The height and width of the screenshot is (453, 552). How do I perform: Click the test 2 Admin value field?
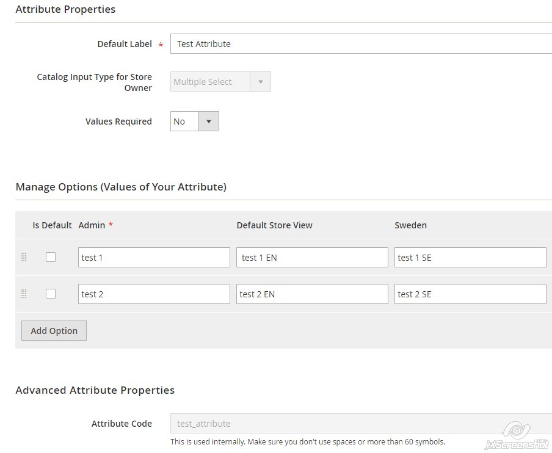point(153,294)
